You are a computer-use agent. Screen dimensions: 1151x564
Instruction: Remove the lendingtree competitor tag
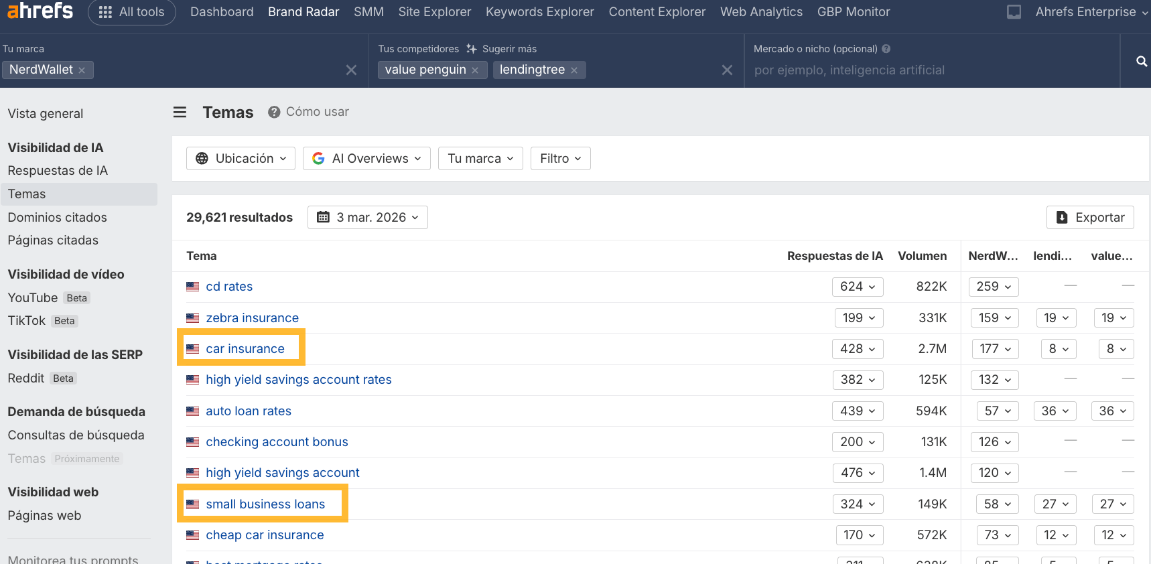coord(574,70)
